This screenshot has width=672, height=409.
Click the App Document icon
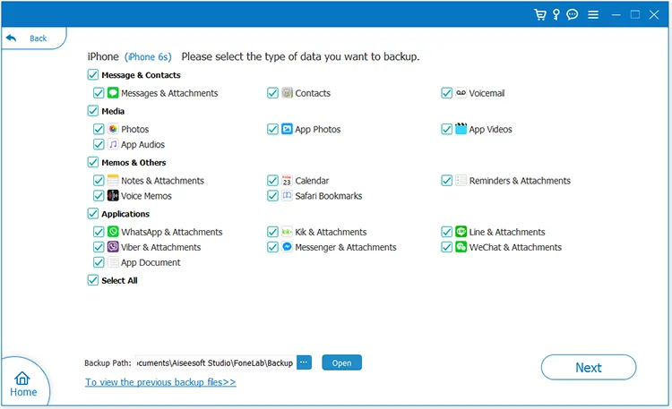pos(113,262)
